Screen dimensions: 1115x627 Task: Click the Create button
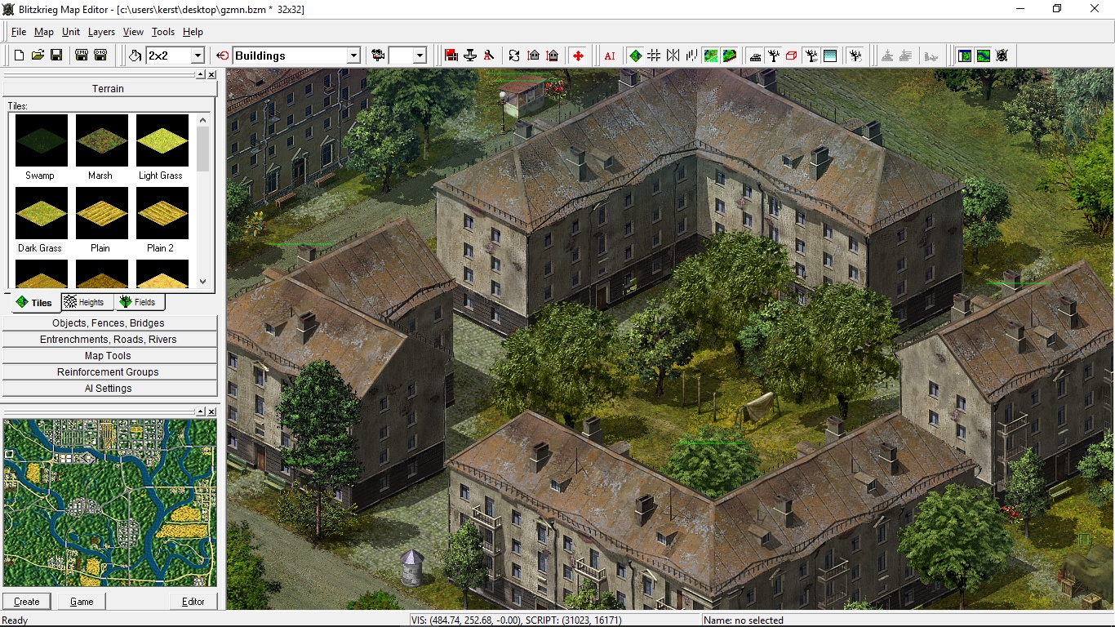27,602
